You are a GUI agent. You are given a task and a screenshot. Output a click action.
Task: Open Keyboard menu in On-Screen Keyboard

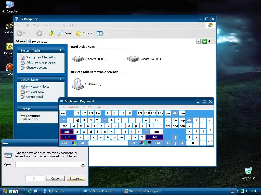click(73, 107)
